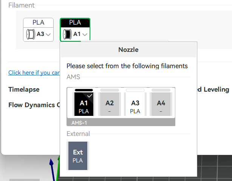Click the Nozzle popup header
This screenshot has height=181, width=232.
128,50
